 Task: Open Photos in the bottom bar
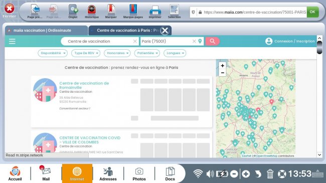pos(139,173)
